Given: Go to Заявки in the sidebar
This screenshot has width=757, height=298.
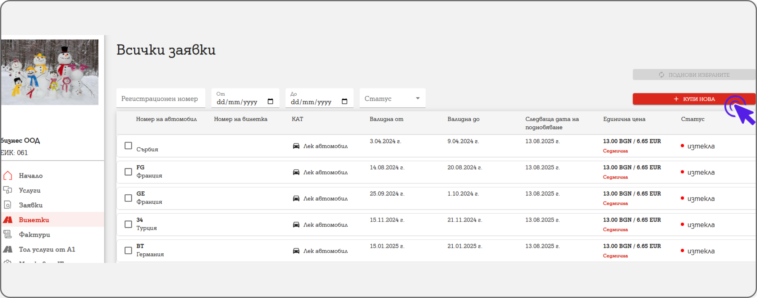Looking at the screenshot, I should coord(31,205).
